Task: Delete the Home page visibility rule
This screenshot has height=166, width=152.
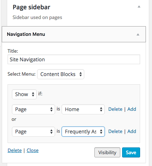Action: (115, 109)
